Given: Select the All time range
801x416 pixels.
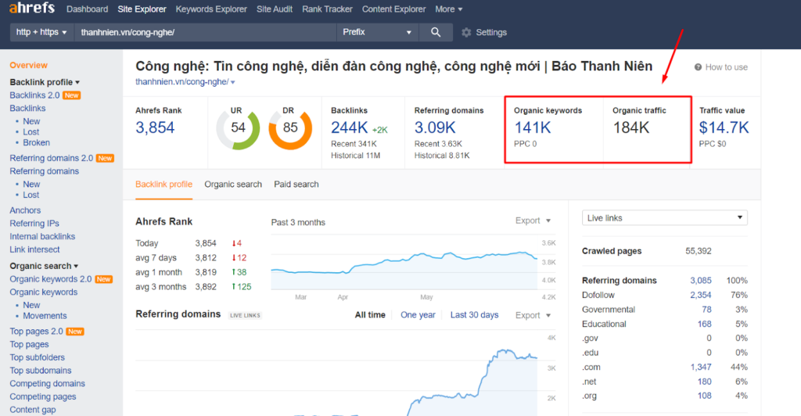Looking at the screenshot, I should click(x=370, y=315).
